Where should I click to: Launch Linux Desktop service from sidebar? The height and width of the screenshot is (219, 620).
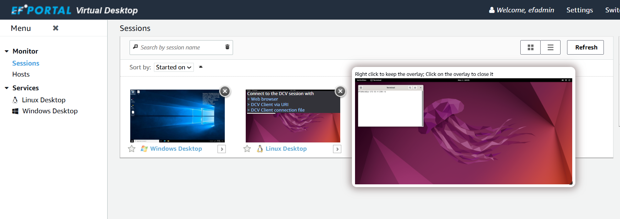pos(44,100)
